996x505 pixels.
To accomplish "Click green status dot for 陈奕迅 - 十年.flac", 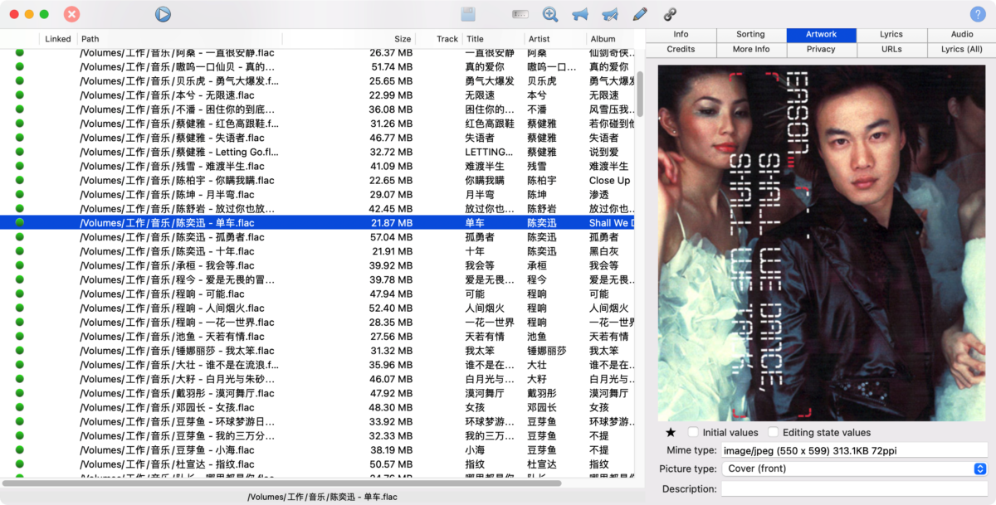I will pos(20,250).
